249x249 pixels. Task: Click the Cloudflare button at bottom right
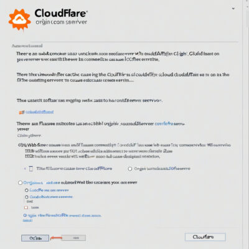205,237
